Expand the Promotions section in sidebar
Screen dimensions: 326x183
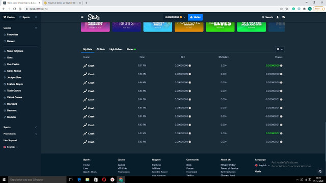click(36, 134)
